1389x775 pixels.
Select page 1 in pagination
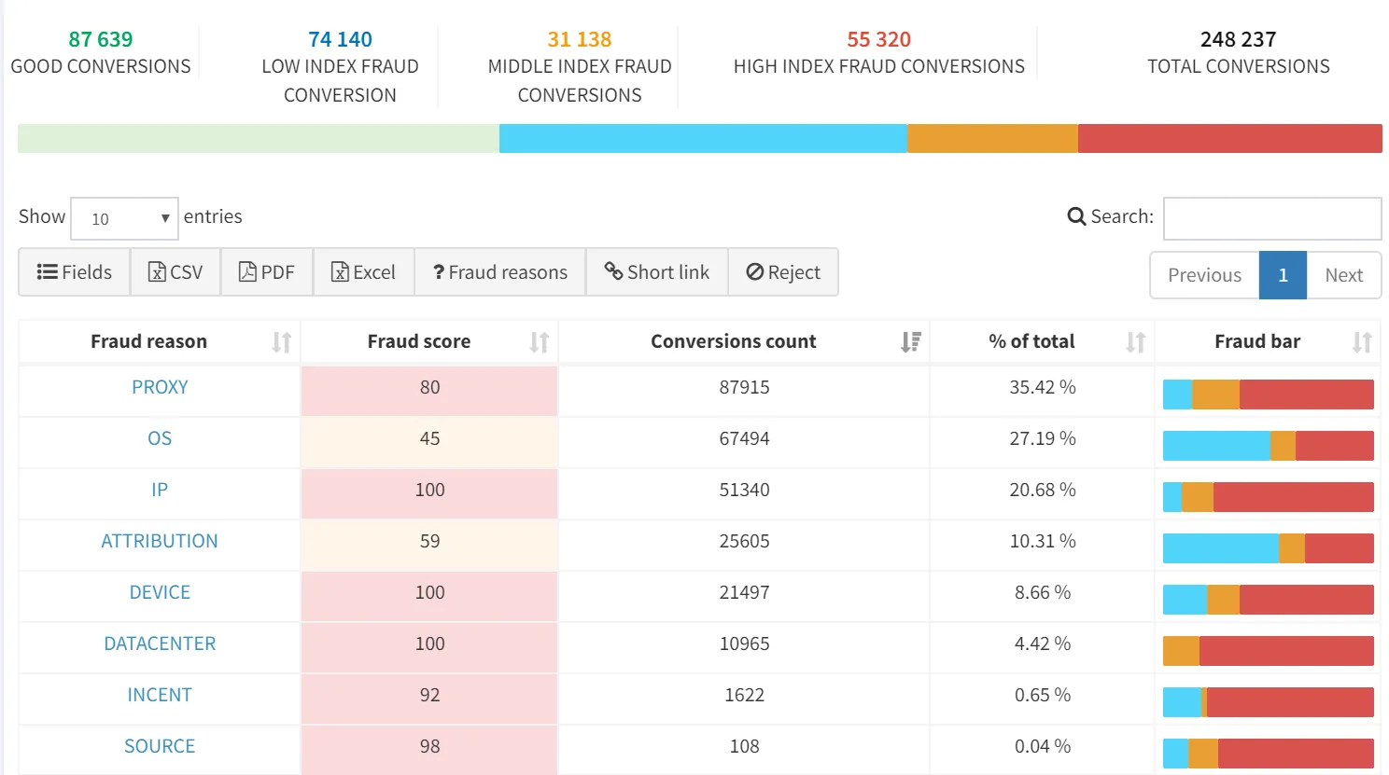pos(1283,275)
